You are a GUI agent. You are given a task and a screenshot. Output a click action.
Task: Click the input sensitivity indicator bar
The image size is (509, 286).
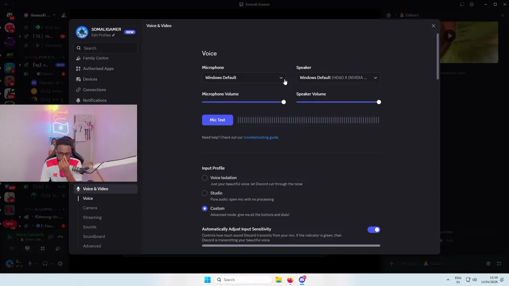pyautogui.click(x=291, y=245)
